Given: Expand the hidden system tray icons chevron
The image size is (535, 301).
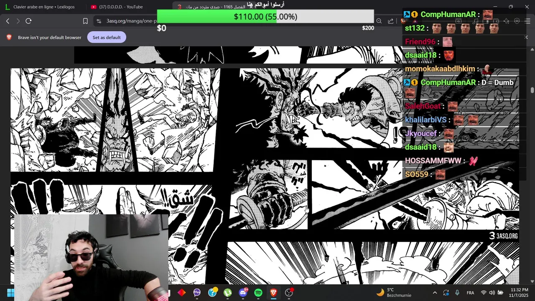Looking at the screenshot, I should coord(435,293).
